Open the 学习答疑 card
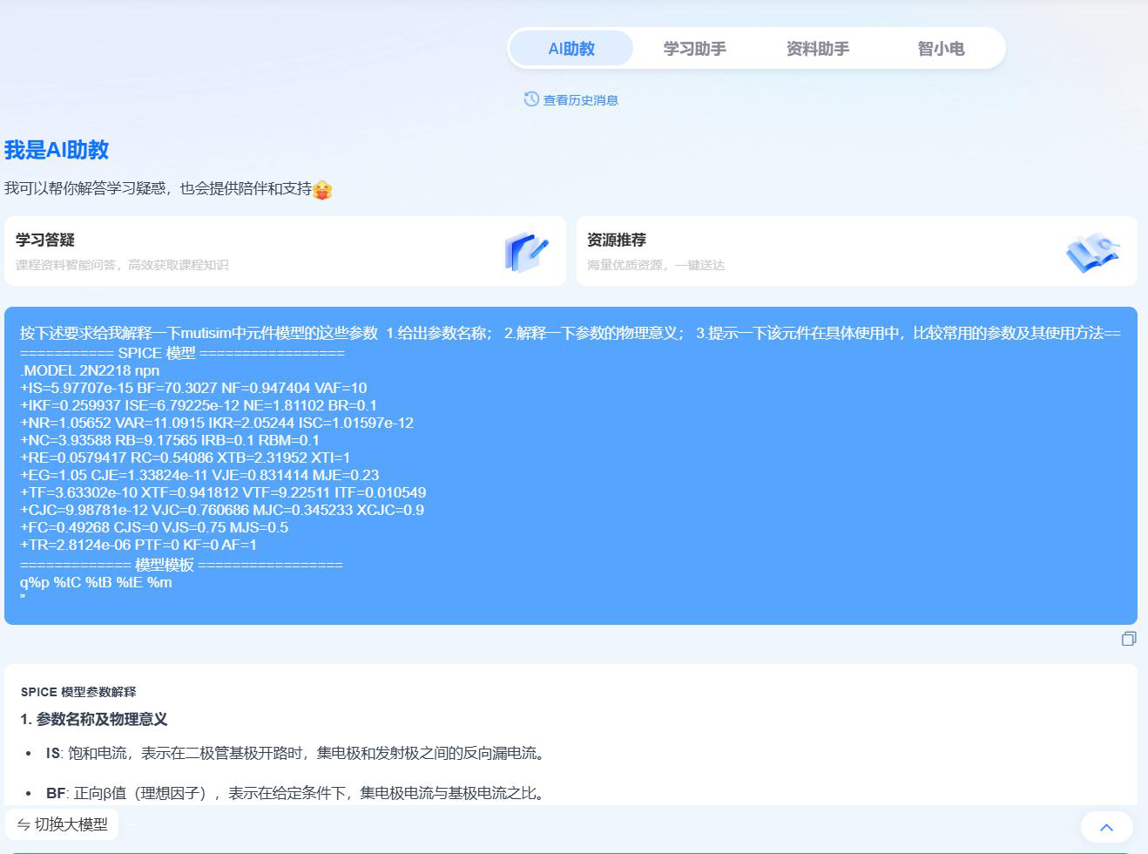1148x854 pixels. click(x=285, y=251)
